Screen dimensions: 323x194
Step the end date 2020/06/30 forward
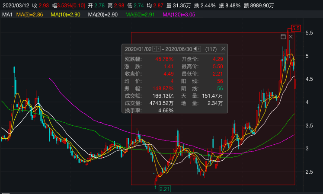pos(199,49)
